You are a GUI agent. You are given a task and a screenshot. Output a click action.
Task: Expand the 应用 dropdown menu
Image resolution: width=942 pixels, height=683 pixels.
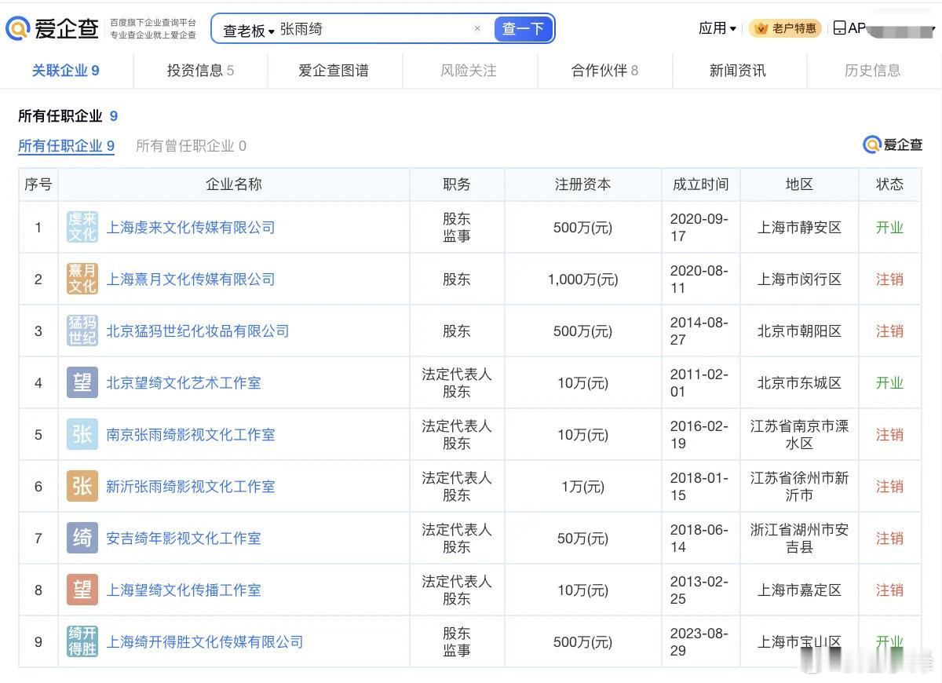[x=717, y=28]
